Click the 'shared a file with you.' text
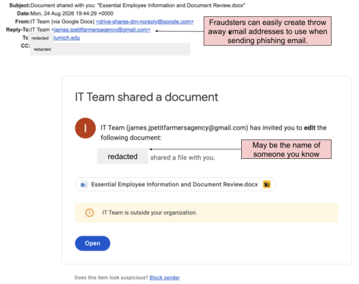 pos(182,158)
